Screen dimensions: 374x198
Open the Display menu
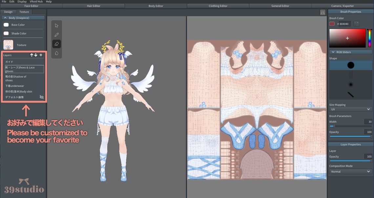(22, 1)
